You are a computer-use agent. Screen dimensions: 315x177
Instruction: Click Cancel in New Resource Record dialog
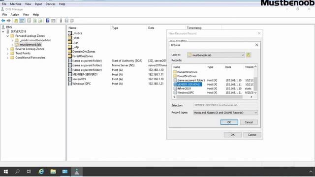coord(252,135)
